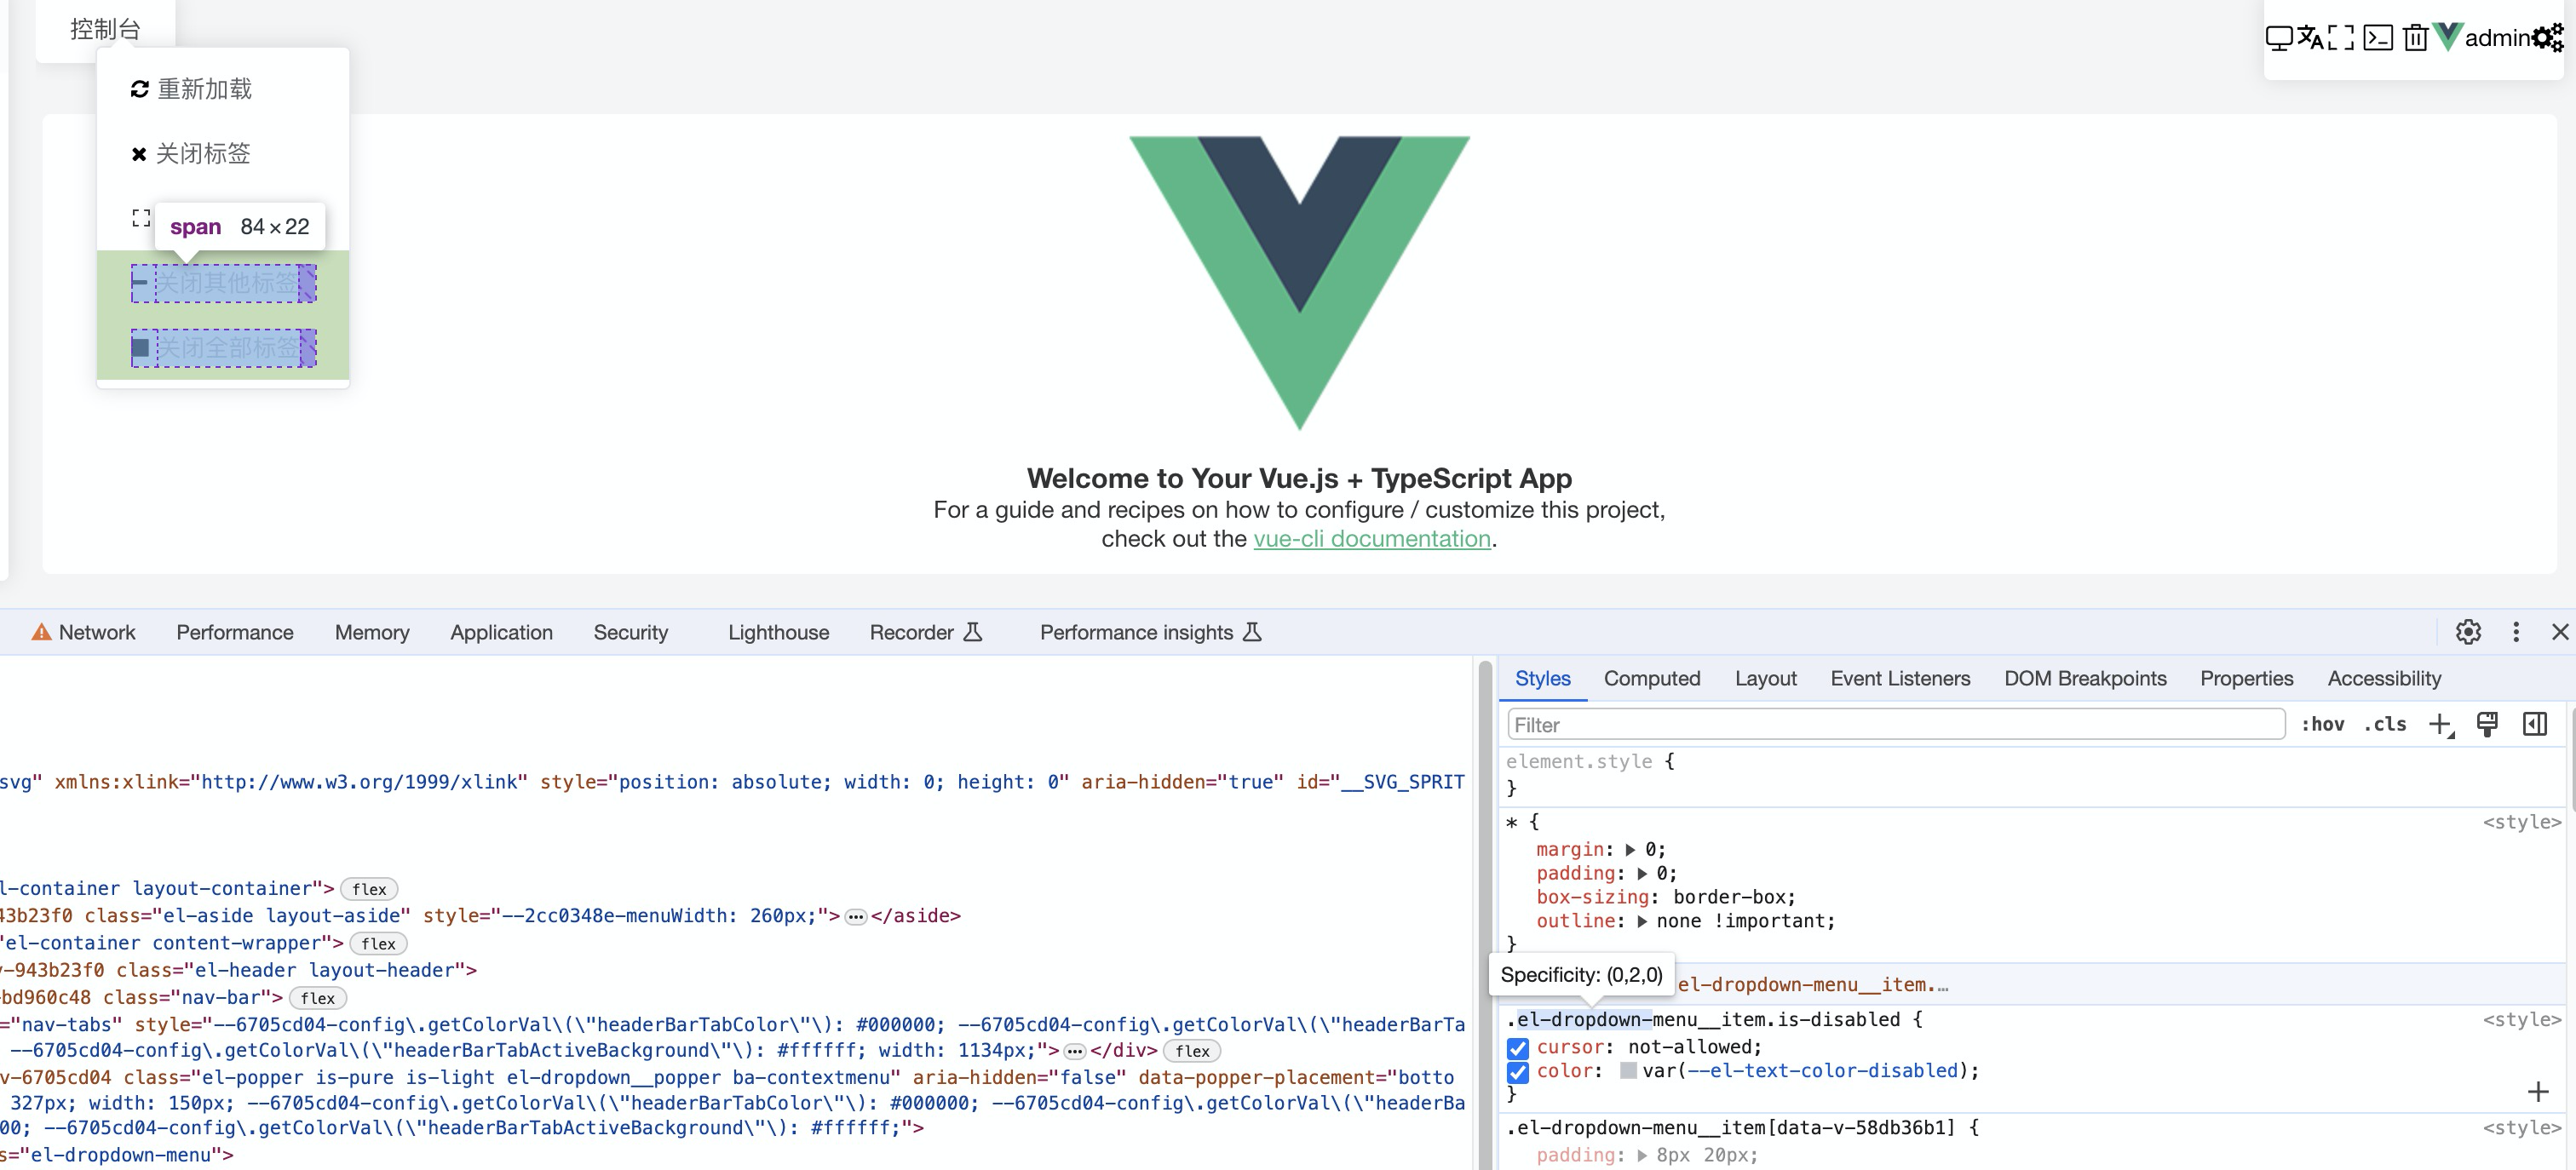Toggle the :hov element state panel
Viewport: 2576px width, 1170px height.
coord(2322,724)
